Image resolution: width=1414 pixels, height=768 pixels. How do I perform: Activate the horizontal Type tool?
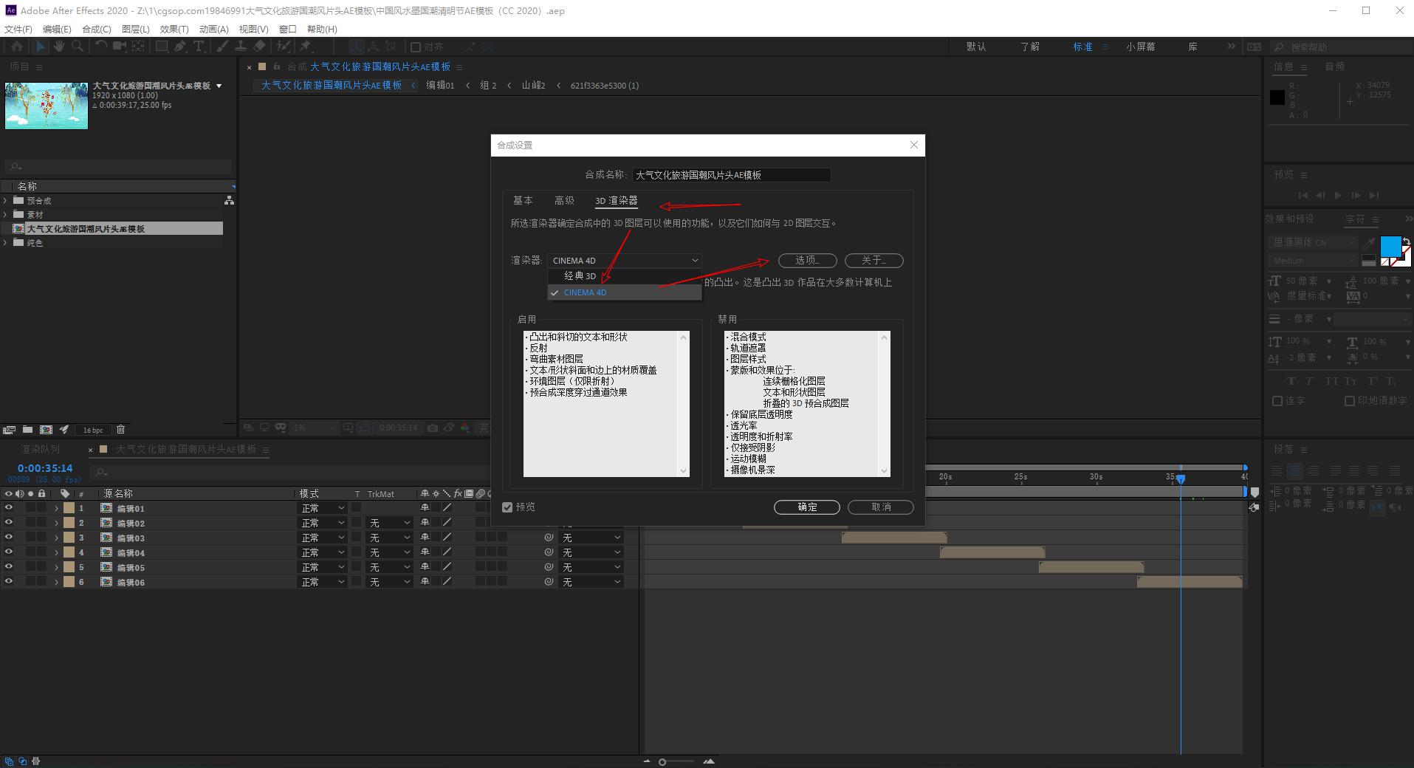[199, 46]
